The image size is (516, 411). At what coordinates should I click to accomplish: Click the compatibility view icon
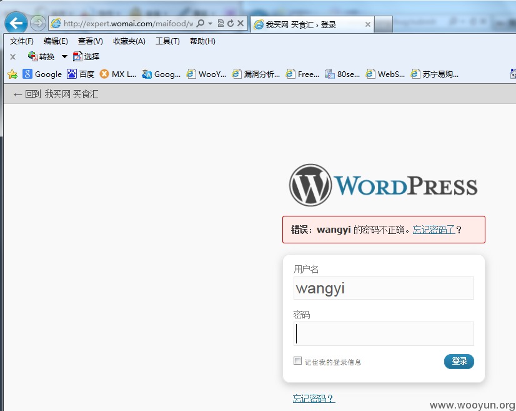pos(221,23)
